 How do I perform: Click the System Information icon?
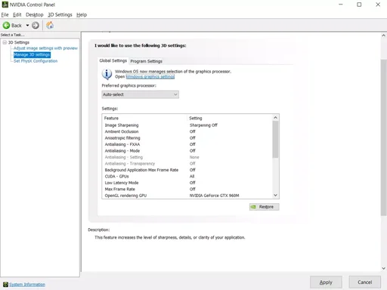pyautogui.click(x=5, y=285)
